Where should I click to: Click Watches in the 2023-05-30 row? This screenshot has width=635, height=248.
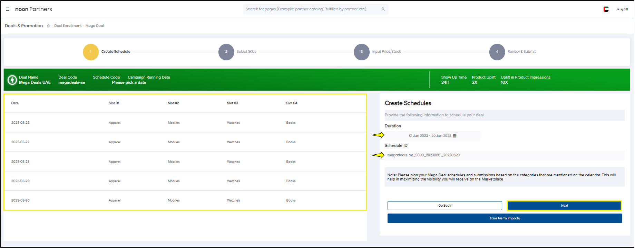(233, 200)
